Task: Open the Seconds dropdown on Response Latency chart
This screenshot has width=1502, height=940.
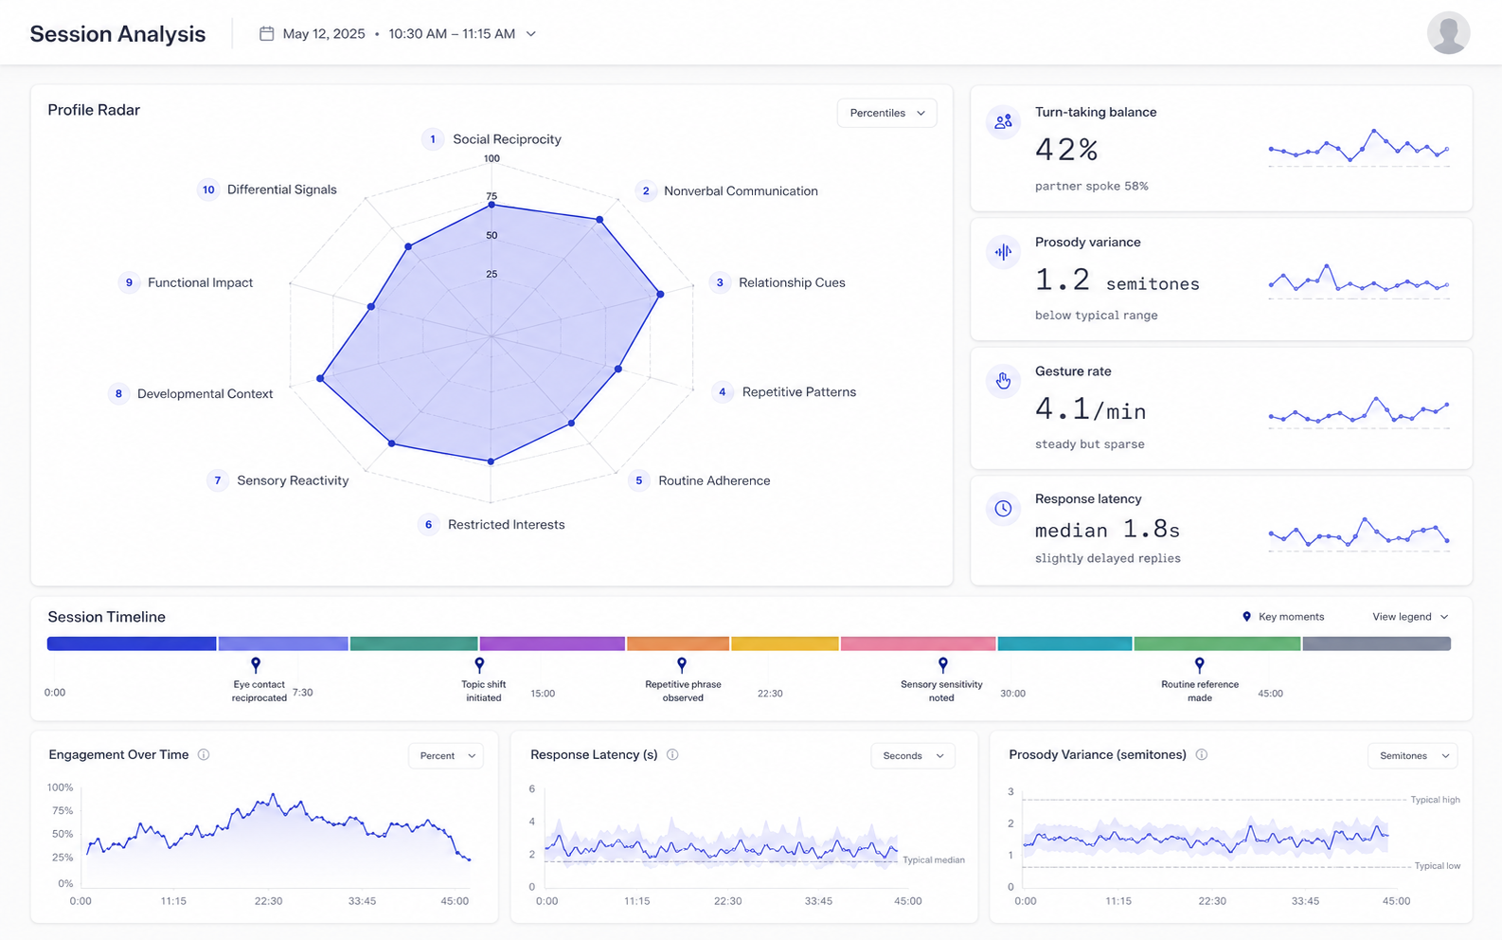Action: [x=913, y=755]
